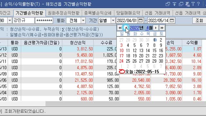This screenshot has width=206, height=116.
Task: Open the 기간 일별 period dropdown
Action: [x=113, y=21]
